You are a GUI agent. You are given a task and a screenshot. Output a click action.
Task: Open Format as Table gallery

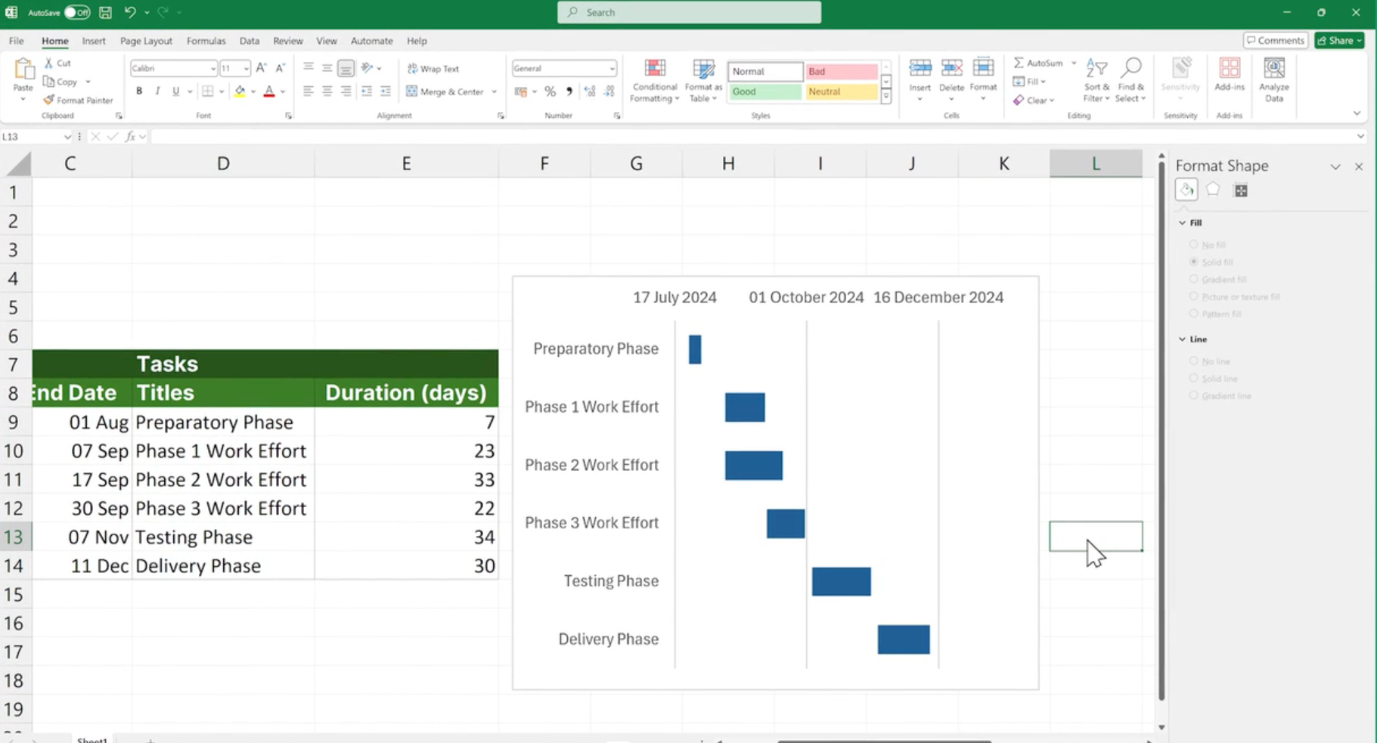tap(703, 81)
